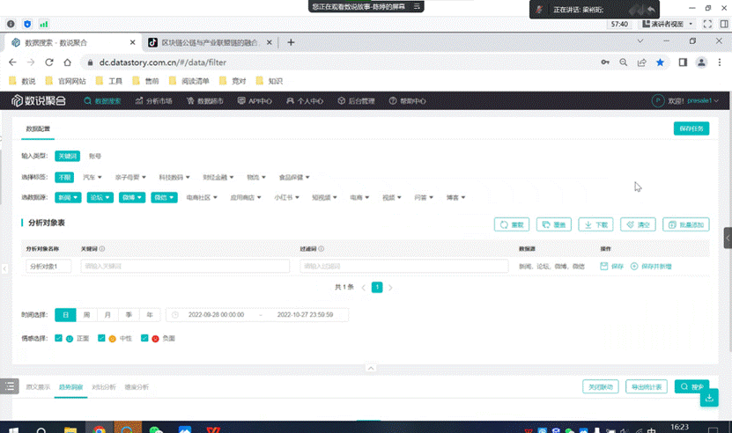
Task: Click the bookmark star in address bar
Action: (x=660, y=62)
